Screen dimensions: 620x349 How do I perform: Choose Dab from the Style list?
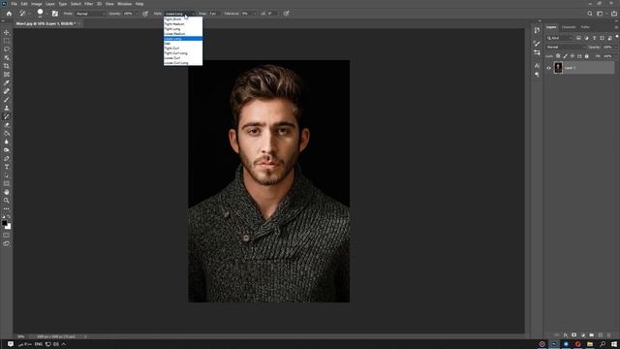click(183, 44)
